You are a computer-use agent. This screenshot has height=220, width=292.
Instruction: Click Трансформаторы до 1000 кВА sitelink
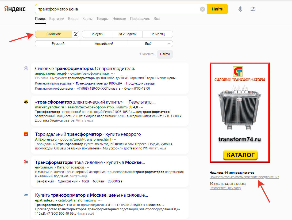(99, 83)
